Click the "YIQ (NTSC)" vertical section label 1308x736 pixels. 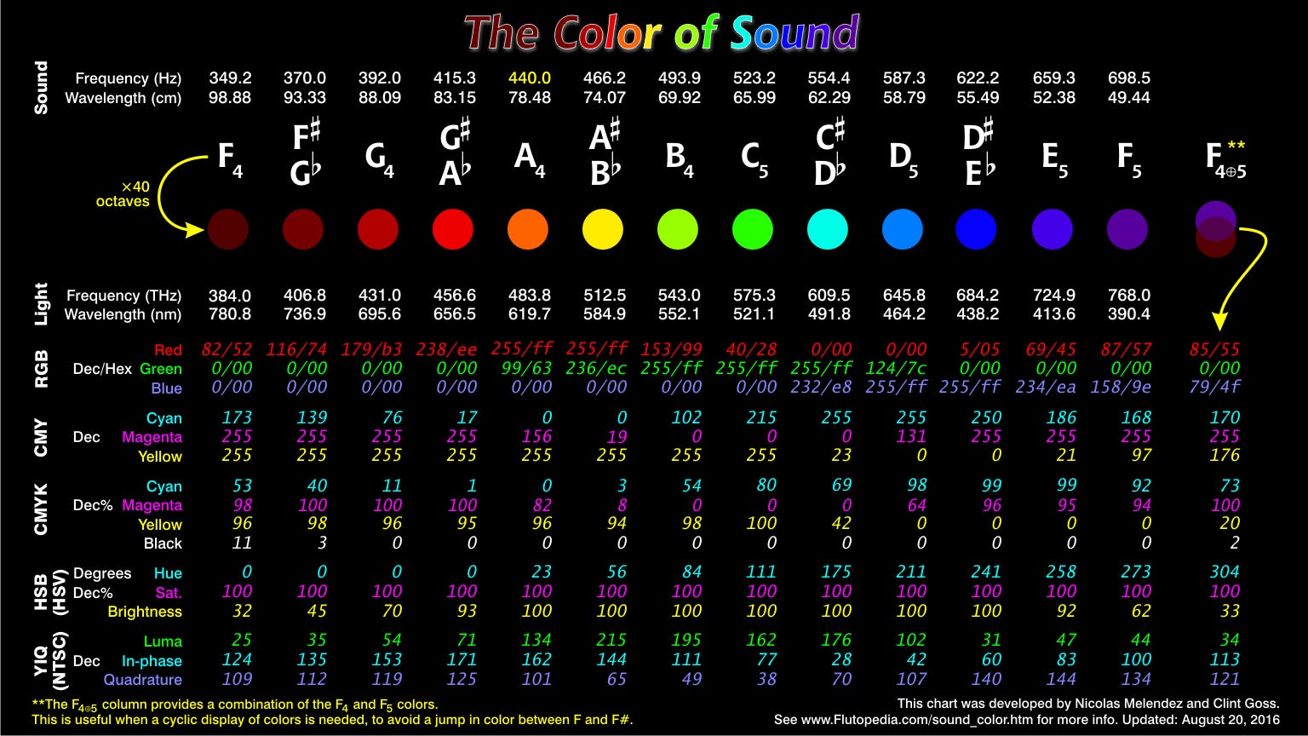(50, 661)
